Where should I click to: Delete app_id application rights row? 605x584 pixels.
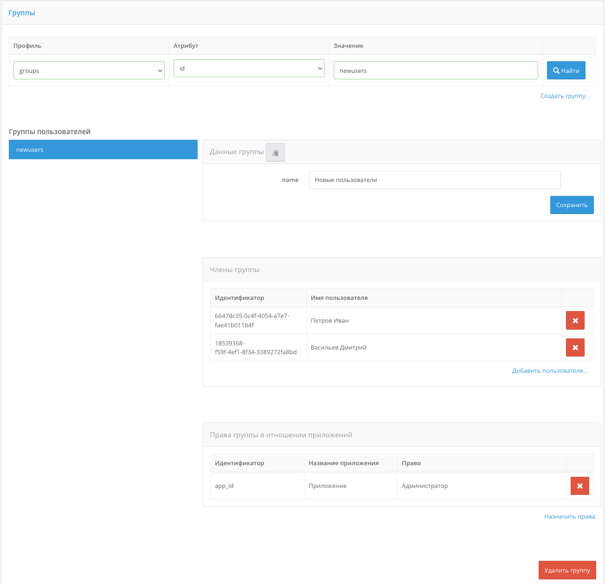click(x=580, y=486)
